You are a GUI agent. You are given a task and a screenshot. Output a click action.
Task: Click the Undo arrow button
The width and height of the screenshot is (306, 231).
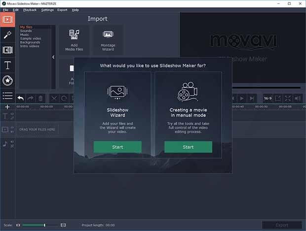coord(21,99)
